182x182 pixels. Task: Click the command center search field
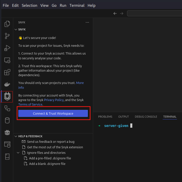(x=155, y=14)
